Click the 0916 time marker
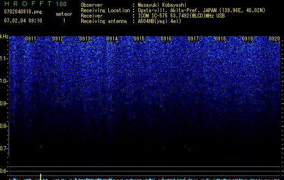 coord(166,39)
